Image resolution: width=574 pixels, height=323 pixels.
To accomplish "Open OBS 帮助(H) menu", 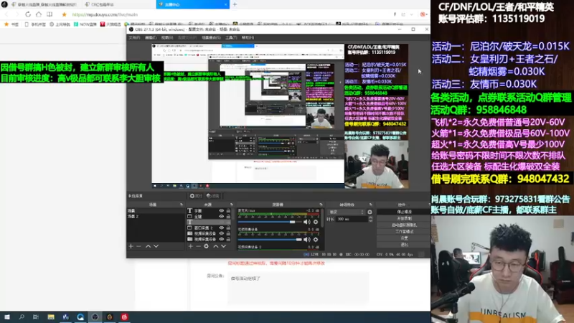I will tap(248, 38).
